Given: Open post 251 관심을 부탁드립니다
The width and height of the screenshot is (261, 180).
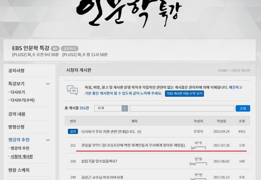Looking at the screenshot, I should (x=133, y=145).
